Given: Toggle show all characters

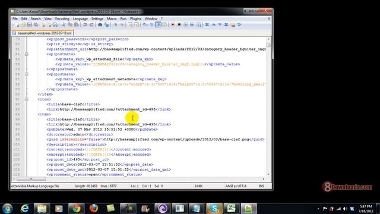Looking at the screenshot, I should tap(152, 25).
